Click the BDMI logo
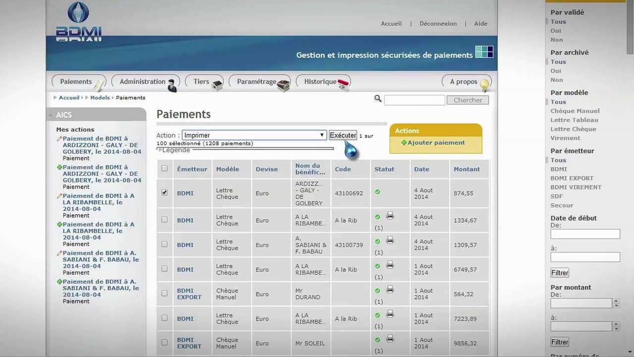The image size is (634, 357). (78, 21)
